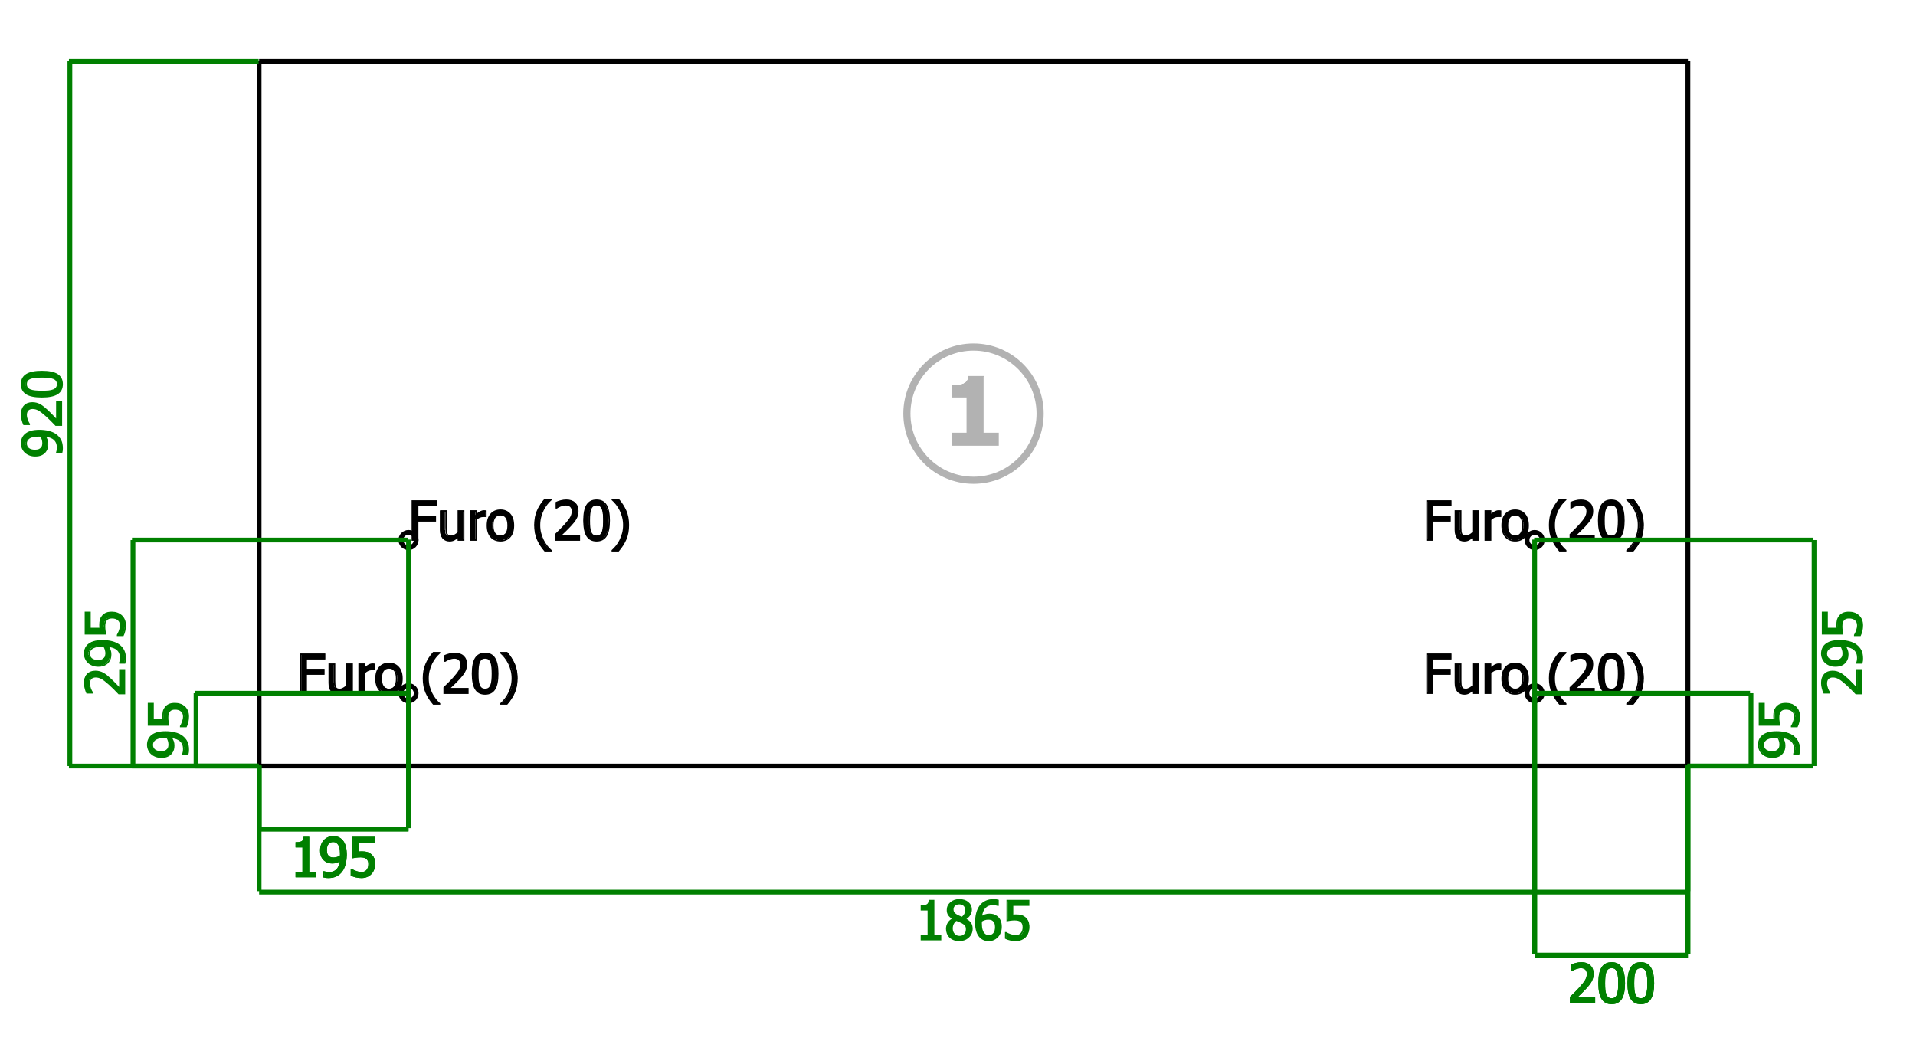This screenshot has height=1064, width=1923.
Task: Click the right-side 95 dimension text
Action: [x=1778, y=729]
